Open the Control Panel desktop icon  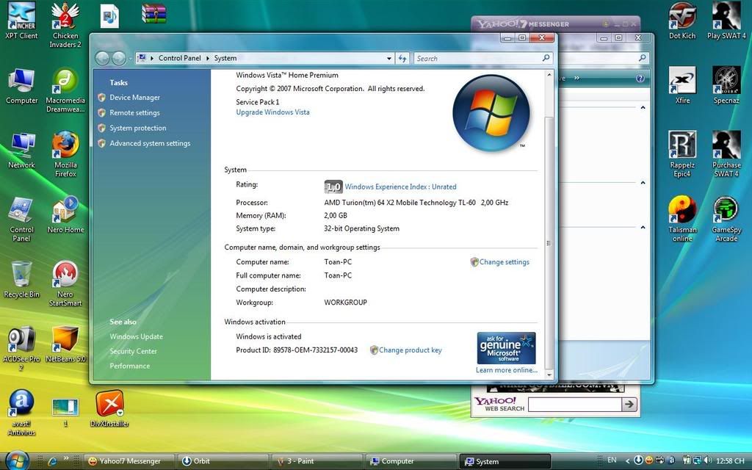tap(21, 219)
